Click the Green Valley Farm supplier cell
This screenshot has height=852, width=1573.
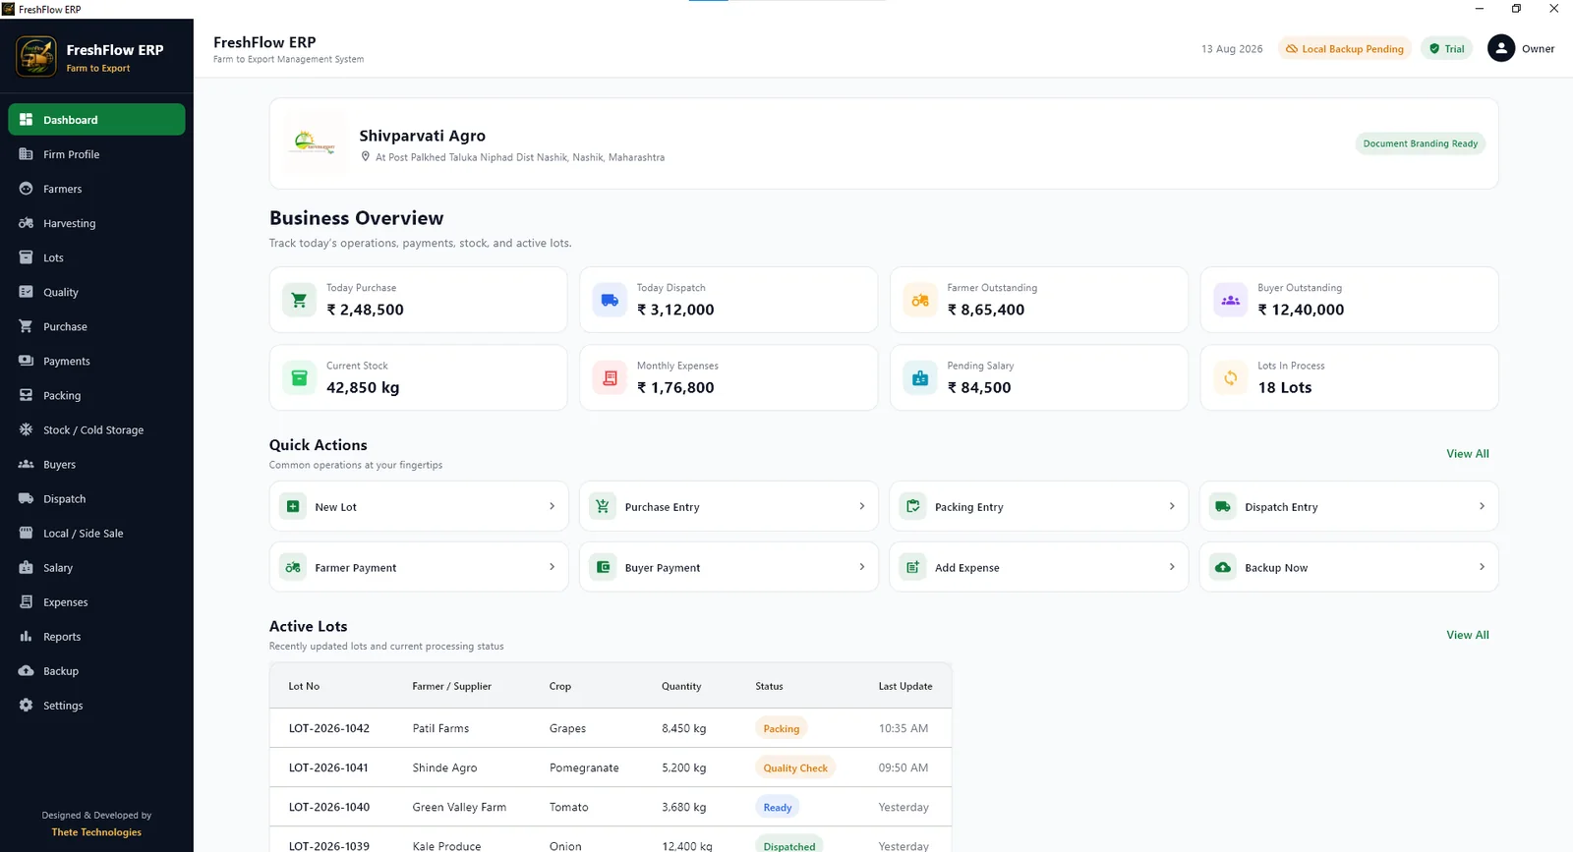(x=459, y=807)
